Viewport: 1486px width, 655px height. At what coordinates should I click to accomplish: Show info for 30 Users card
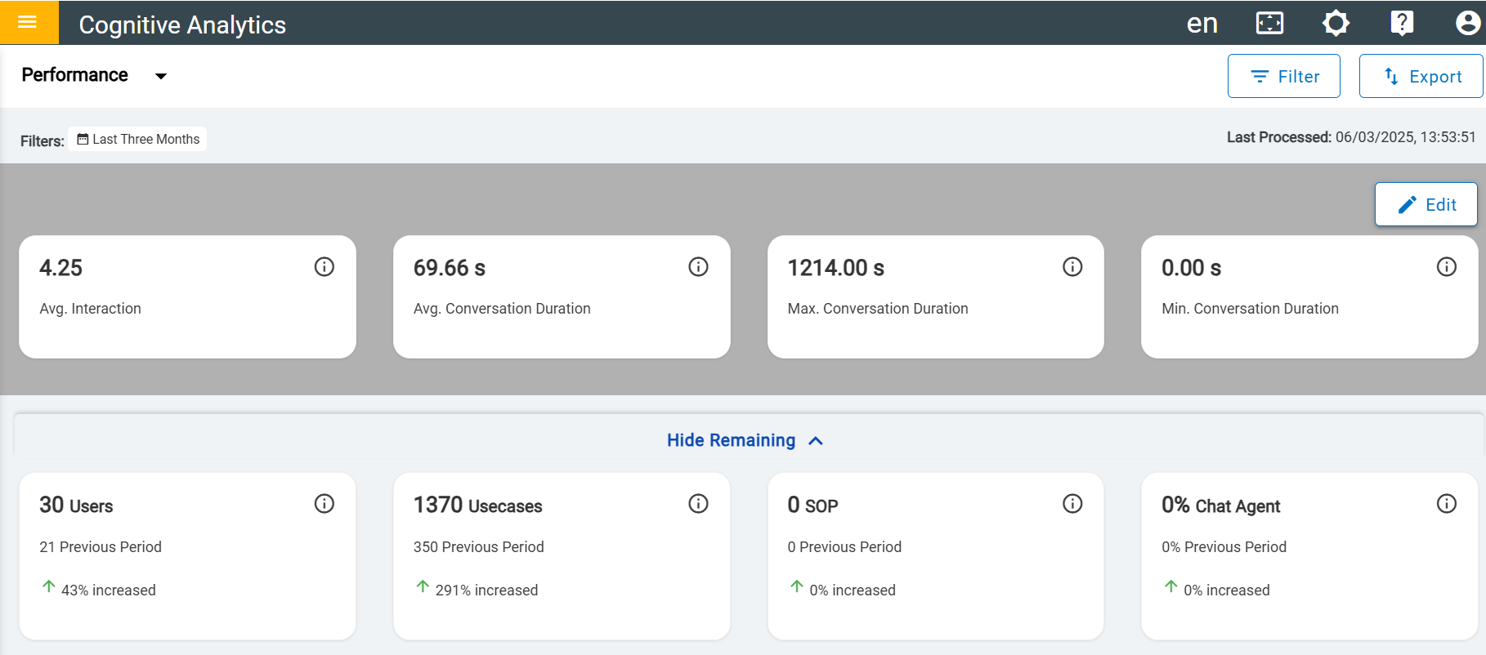pos(325,504)
